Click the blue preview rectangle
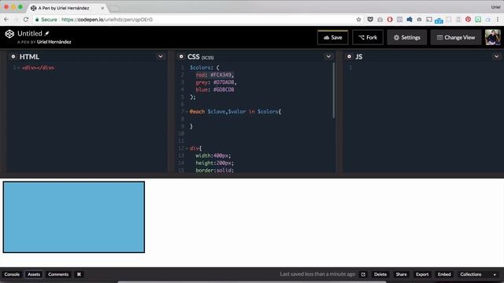This screenshot has height=283, width=504. [74, 217]
